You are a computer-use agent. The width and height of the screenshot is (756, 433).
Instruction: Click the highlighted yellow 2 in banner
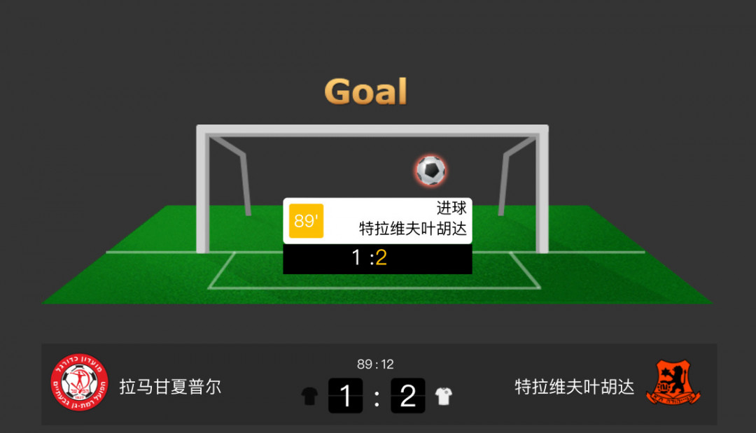pos(381,257)
